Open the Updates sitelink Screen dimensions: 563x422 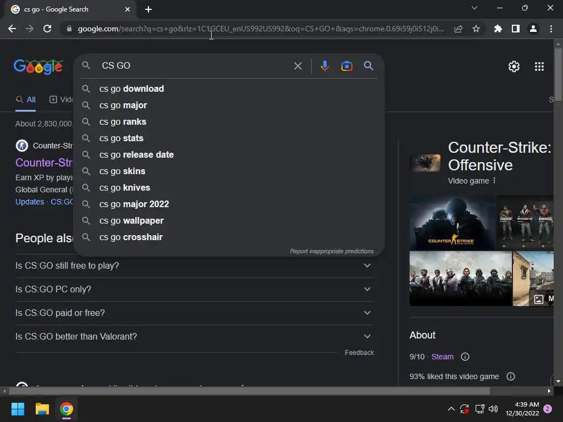coord(30,202)
